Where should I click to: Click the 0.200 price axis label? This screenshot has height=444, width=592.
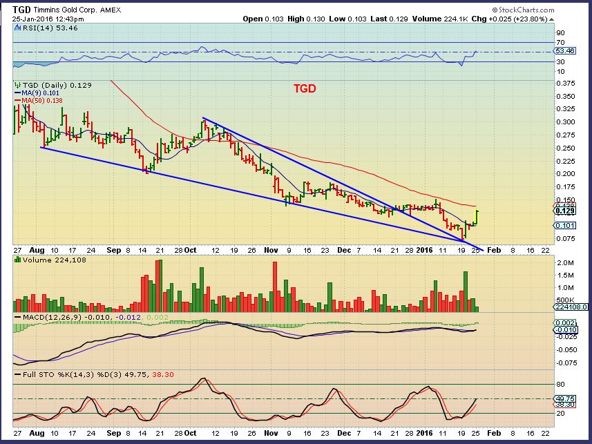click(x=566, y=174)
